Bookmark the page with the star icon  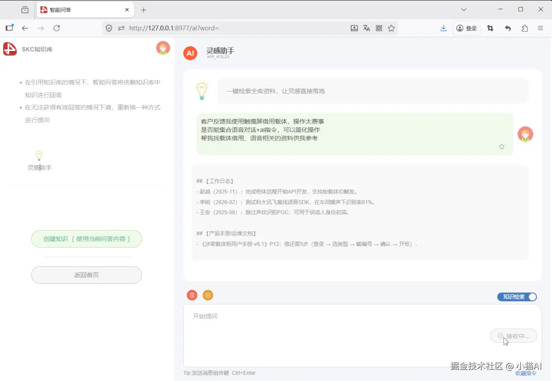click(391, 28)
